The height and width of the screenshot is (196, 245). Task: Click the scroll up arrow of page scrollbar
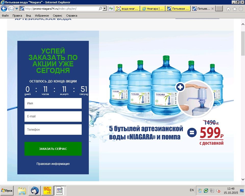[x=243, y=24]
